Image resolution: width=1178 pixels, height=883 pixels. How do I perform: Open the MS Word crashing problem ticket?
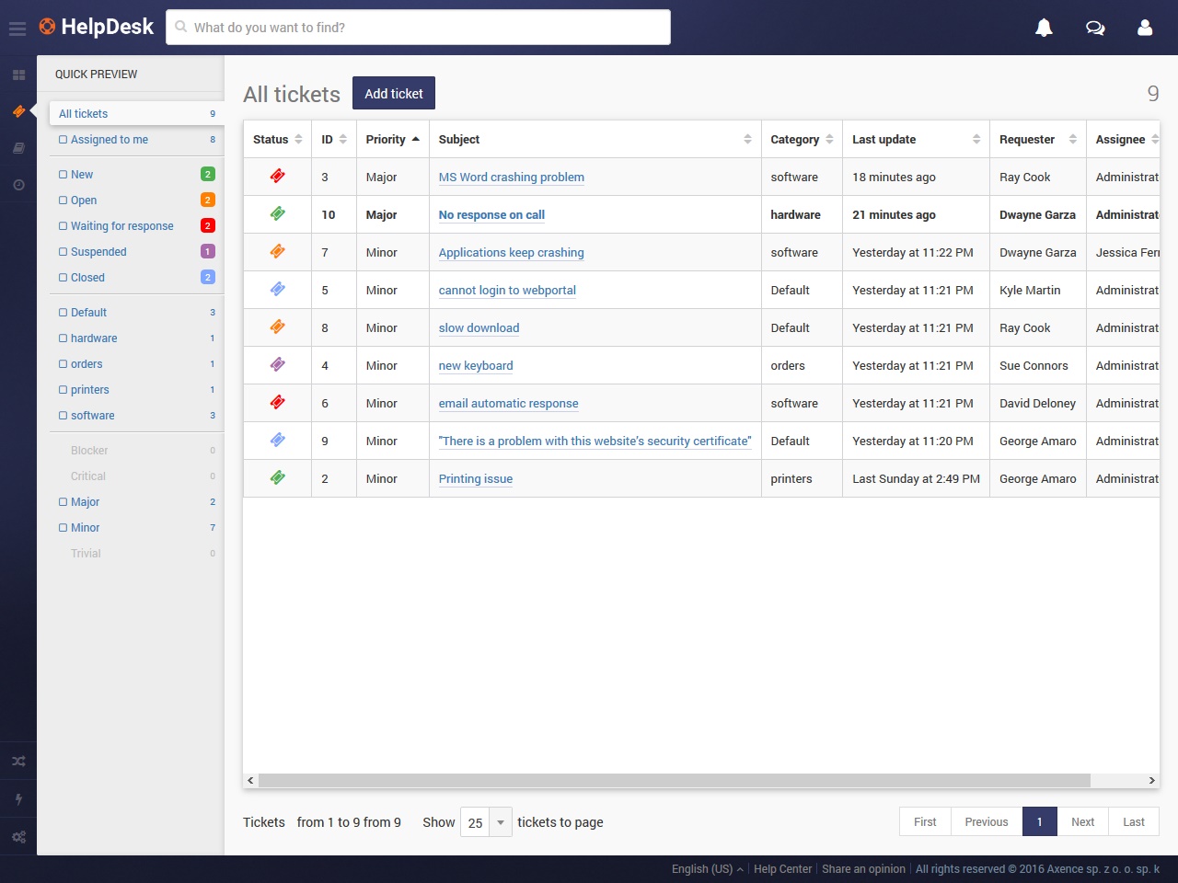[511, 178]
